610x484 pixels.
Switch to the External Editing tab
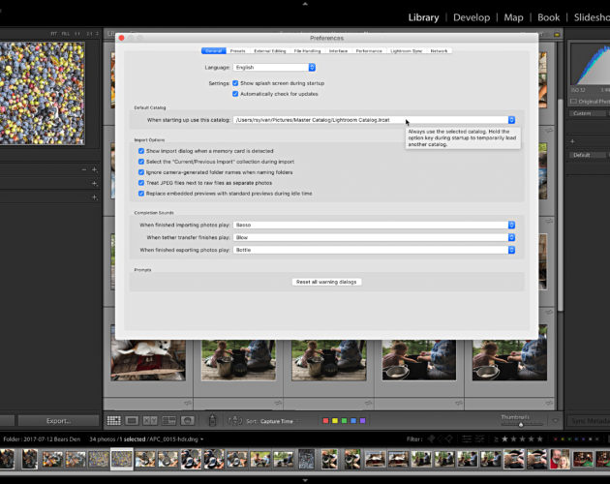269,51
